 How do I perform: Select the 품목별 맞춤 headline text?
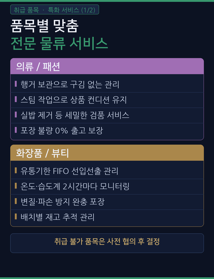[x=44, y=26]
